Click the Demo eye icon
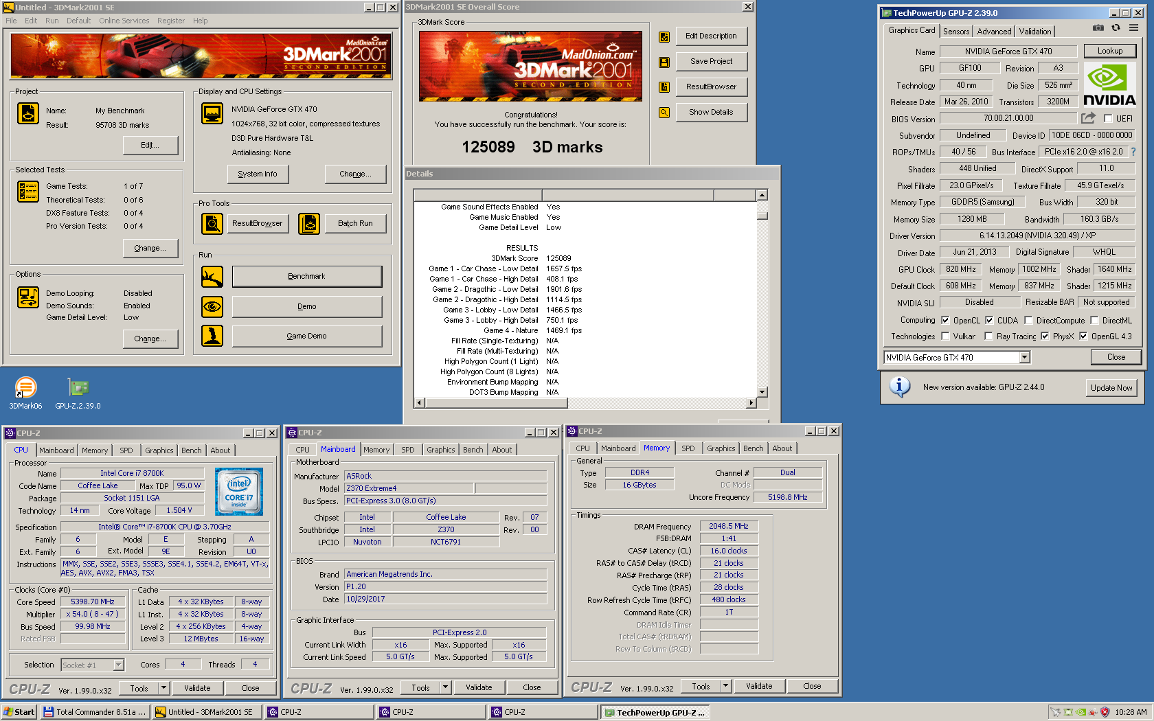The image size is (1154, 721). (212, 306)
